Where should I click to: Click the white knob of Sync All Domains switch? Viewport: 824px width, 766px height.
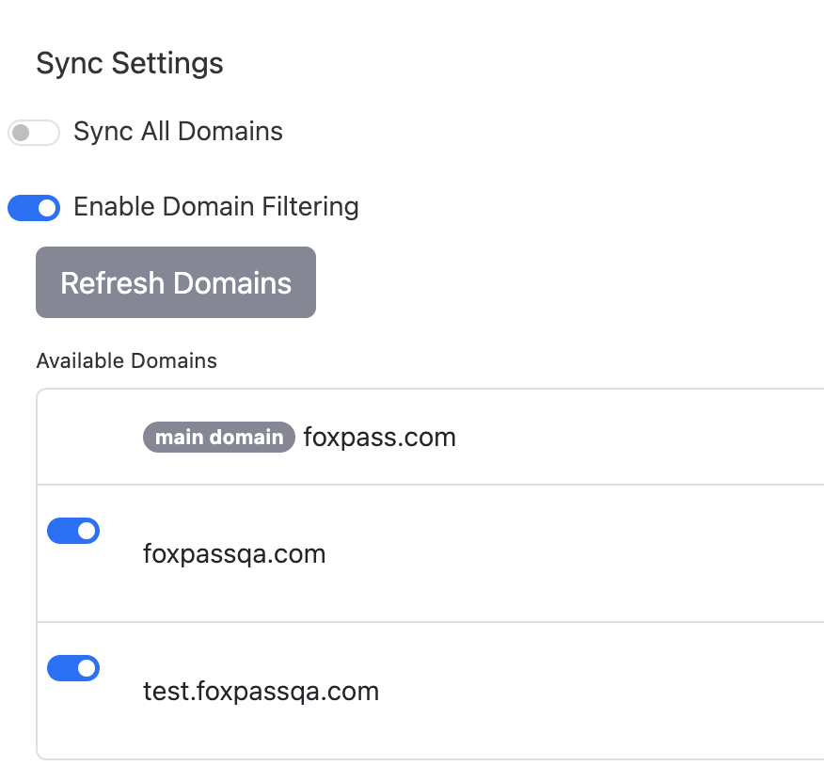click(x=22, y=132)
